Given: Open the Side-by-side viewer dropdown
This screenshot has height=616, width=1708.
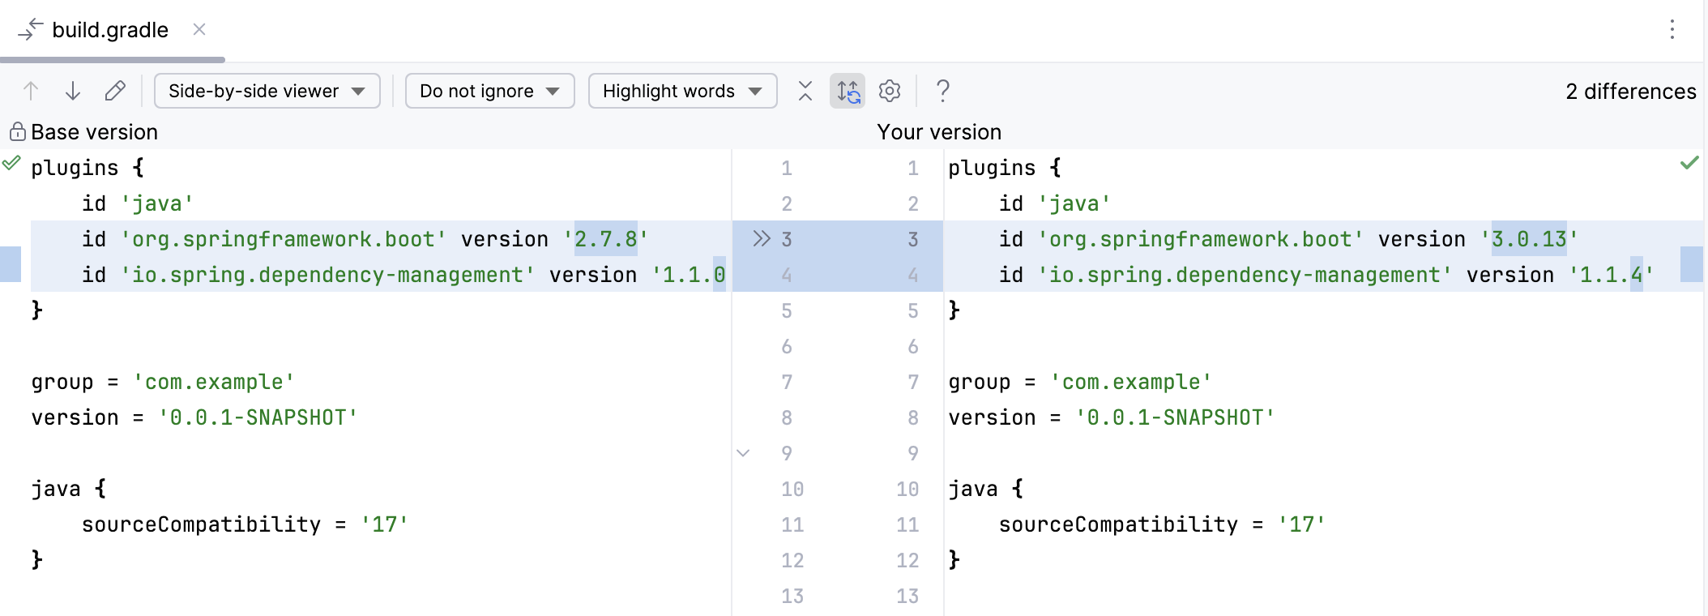Looking at the screenshot, I should click(x=267, y=91).
